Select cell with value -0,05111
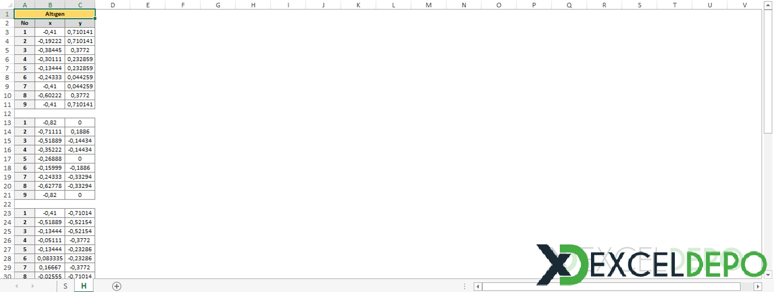This screenshot has height=292, width=774. pos(50,240)
